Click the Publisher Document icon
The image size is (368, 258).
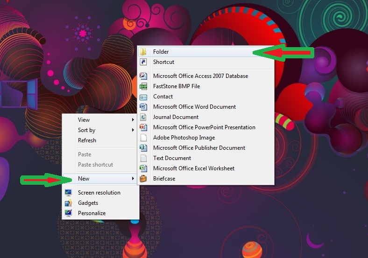pos(143,148)
